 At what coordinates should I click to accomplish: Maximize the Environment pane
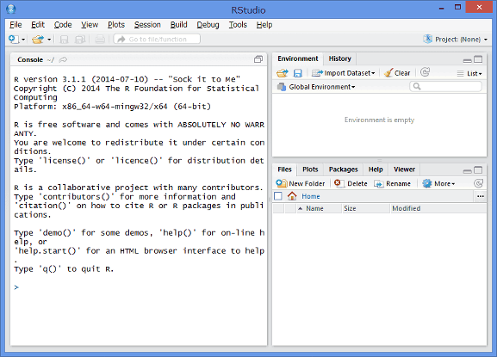[x=478, y=59]
